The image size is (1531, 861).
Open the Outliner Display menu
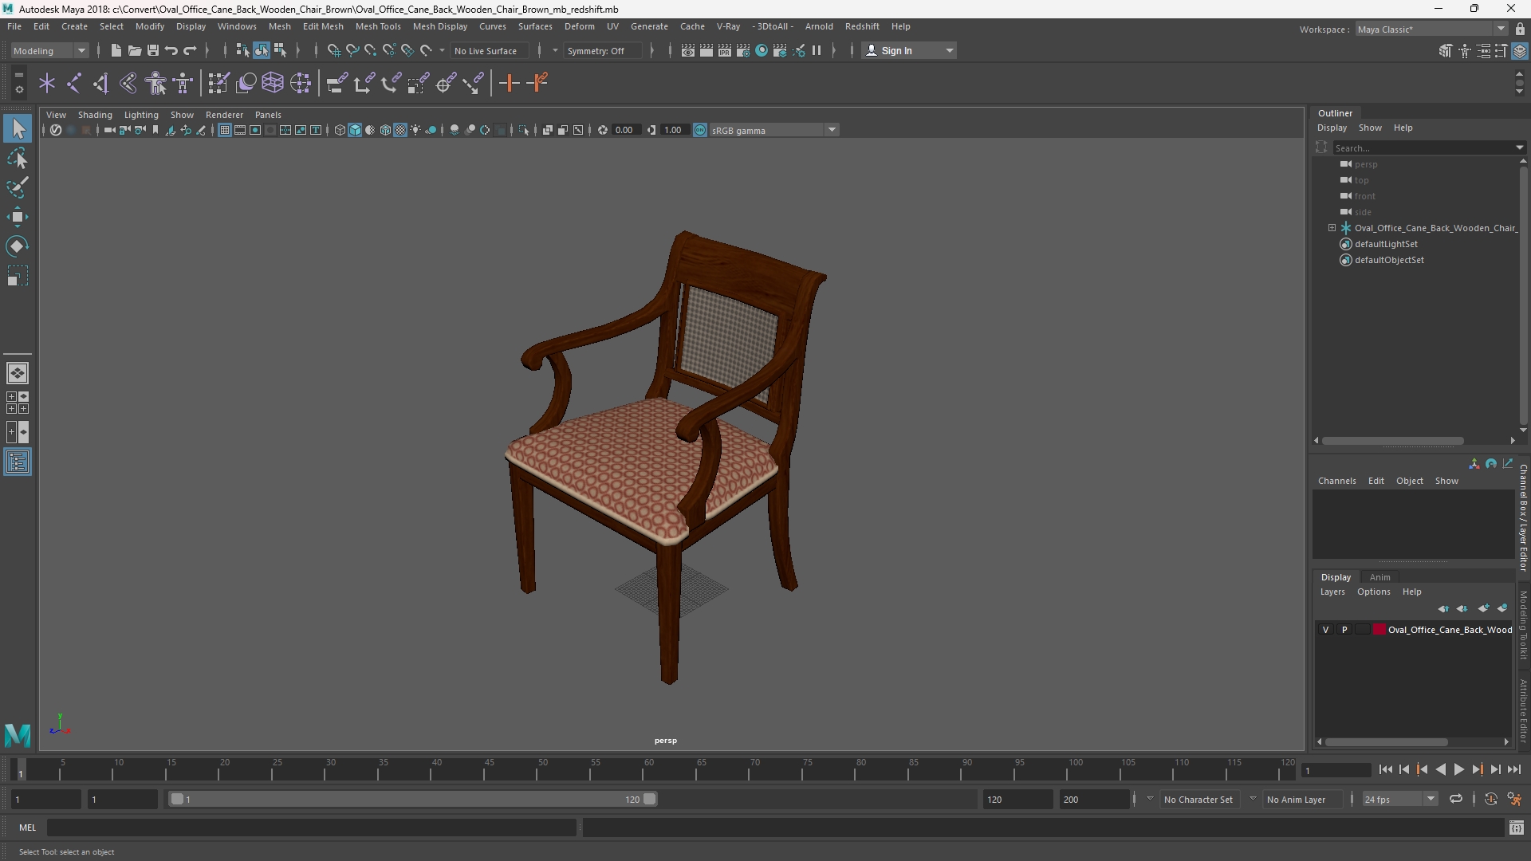point(1332,128)
